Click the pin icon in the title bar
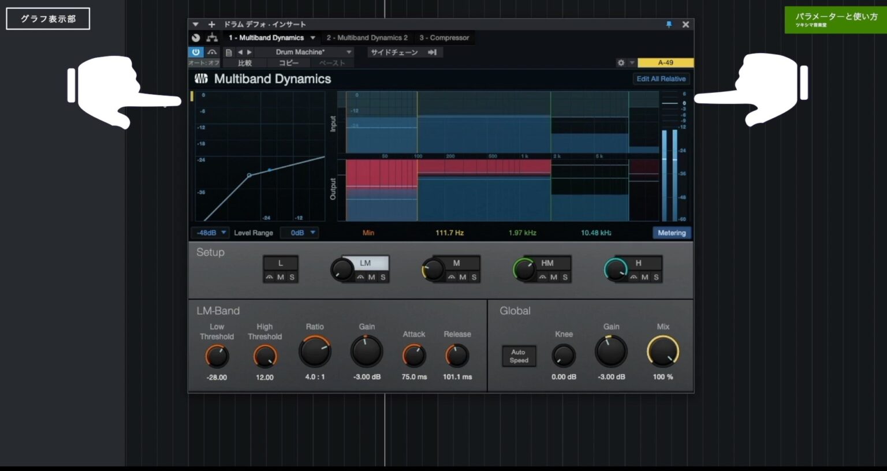This screenshot has height=471, width=887. [x=669, y=24]
